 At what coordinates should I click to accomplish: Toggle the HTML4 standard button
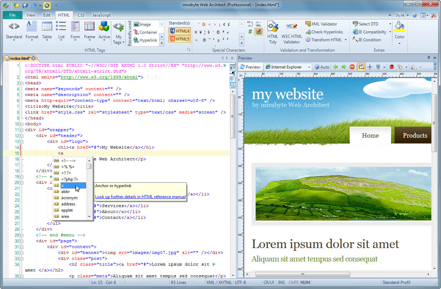click(180, 31)
